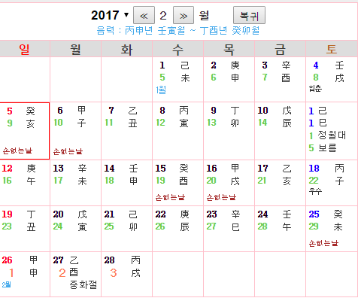Select February 28 date number
This screenshot has height=301, width=361.
[x=109, y=260]
